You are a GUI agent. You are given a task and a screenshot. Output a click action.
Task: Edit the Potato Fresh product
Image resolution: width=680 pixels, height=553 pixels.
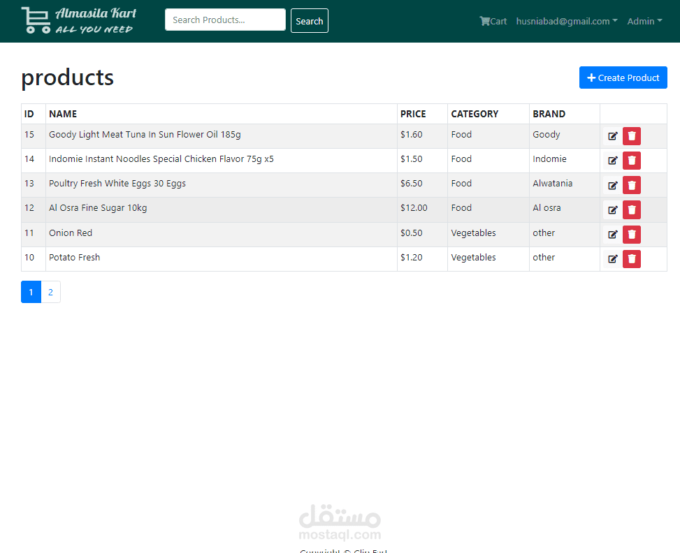click(612, 259)
